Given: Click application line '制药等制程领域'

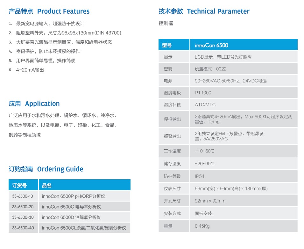Looking at the screenshot, I should [25, 135].
